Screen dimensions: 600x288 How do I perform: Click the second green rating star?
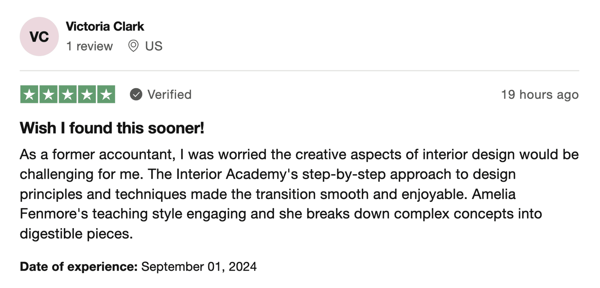click(x=49, y=94)
